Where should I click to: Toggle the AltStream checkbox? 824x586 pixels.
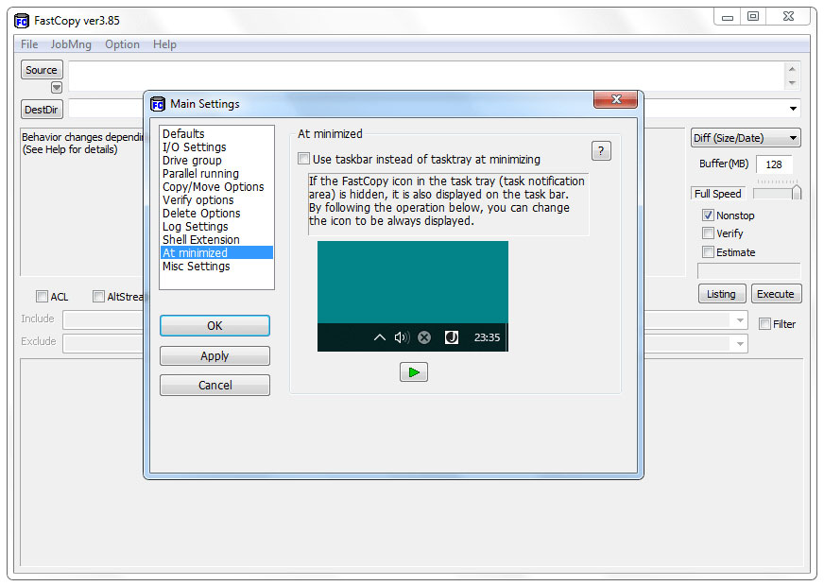click(98, 297)
